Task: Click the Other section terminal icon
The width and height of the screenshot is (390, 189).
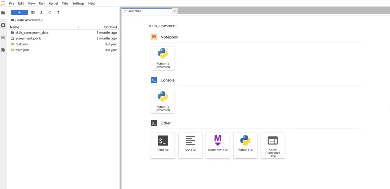Action: click(x=154, y=123)
